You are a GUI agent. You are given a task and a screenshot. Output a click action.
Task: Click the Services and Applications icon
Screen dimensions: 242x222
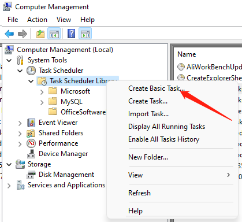click(x=20, y=185)
